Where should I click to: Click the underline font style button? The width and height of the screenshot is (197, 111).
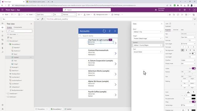click(x=188, y=47)
